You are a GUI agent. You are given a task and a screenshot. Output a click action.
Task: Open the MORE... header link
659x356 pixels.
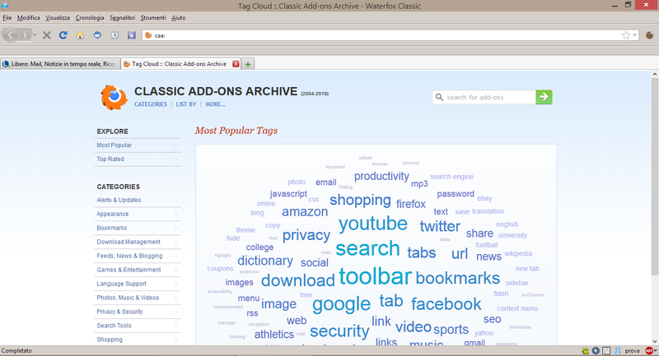(215, 104)
